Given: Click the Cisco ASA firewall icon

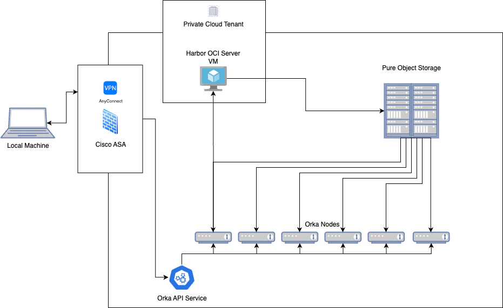Looking at the screenshot, I should 110,122.
